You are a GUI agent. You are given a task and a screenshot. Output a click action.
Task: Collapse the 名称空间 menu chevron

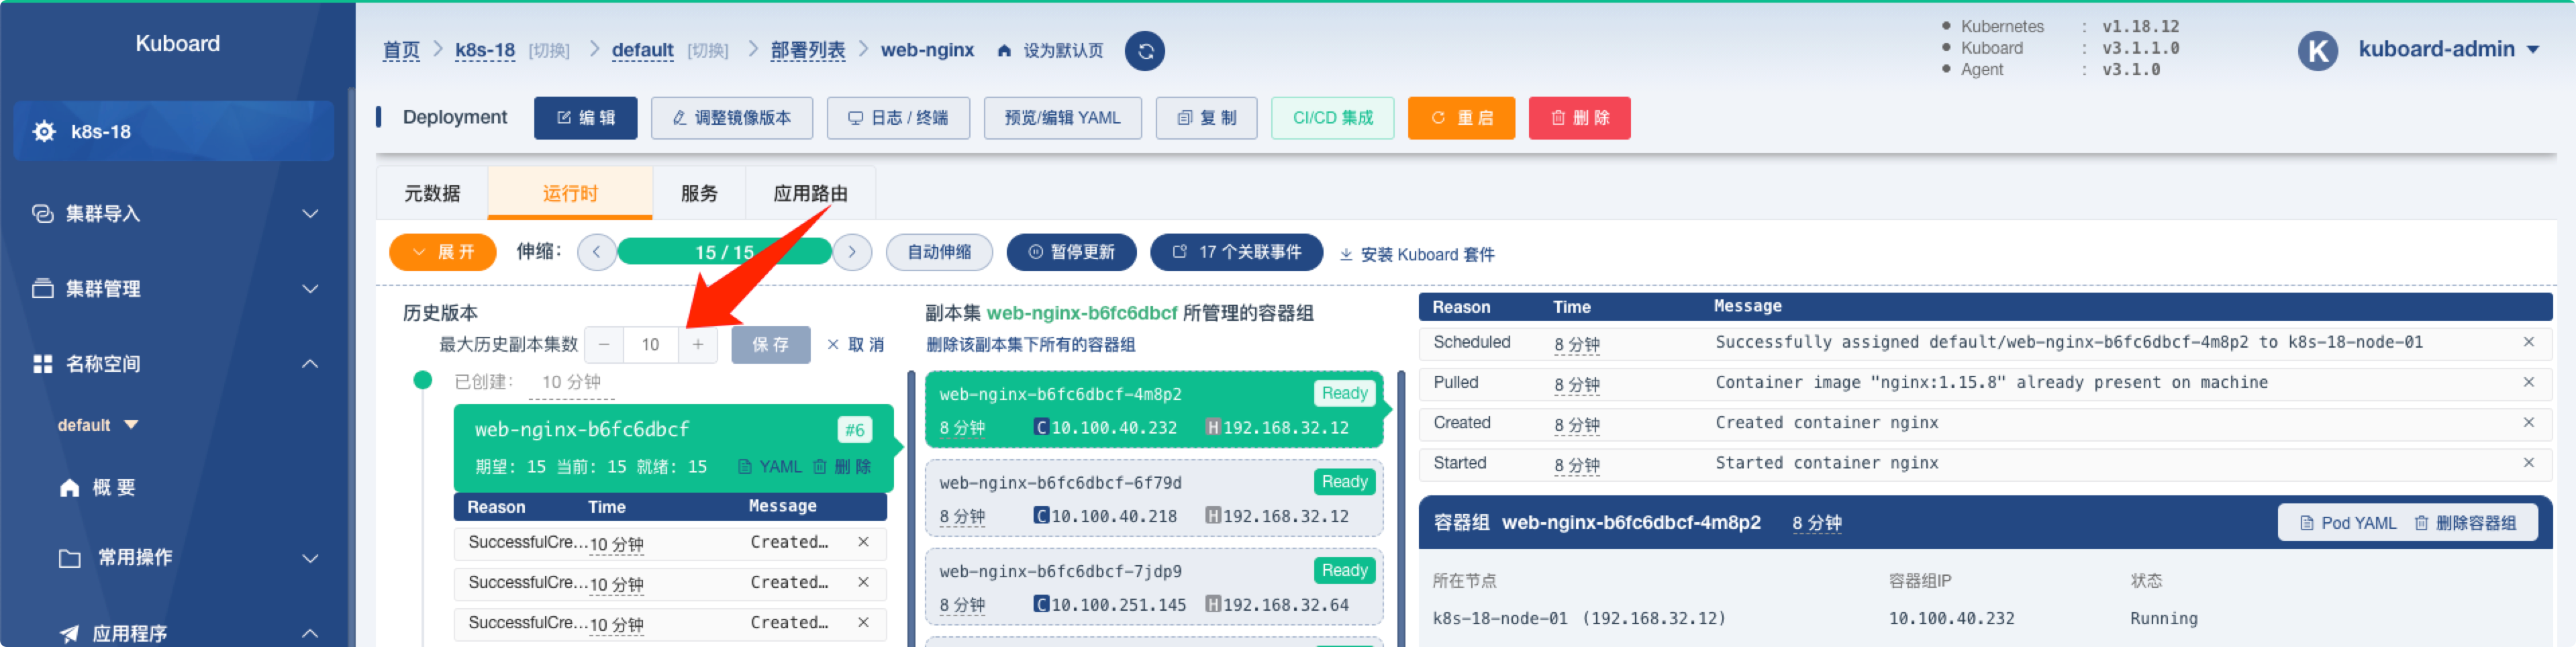(x=310, y=363)
